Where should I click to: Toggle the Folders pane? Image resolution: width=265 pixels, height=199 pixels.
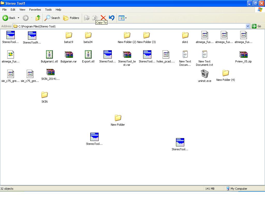click(71, 18)
